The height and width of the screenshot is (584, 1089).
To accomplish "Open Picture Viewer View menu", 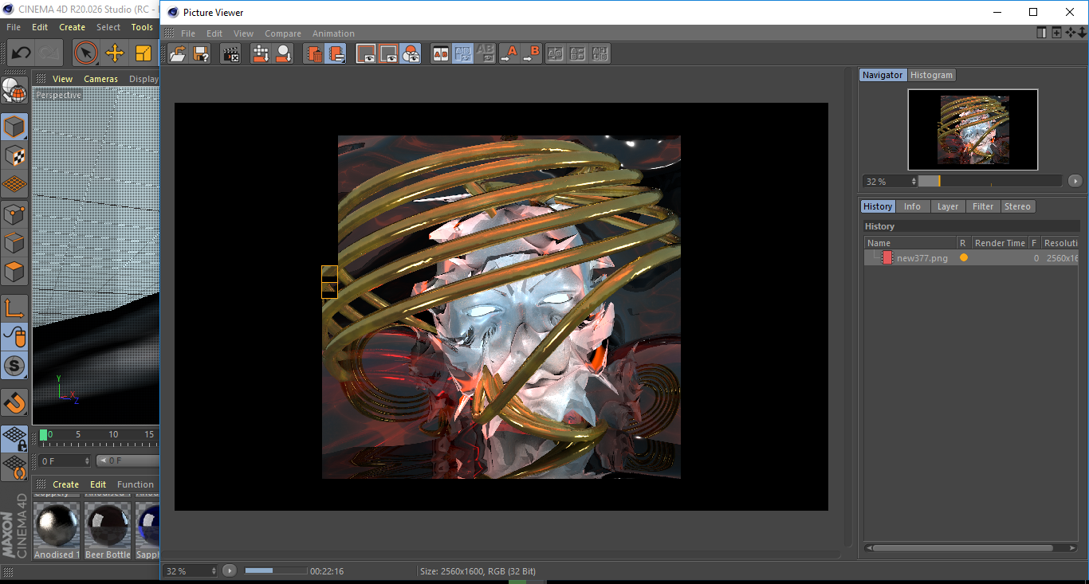I will pos(243,33).
